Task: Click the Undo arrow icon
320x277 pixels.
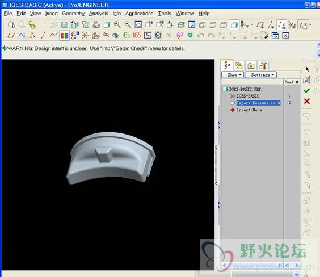Action: pyautogui.click(x=201, y=36)
